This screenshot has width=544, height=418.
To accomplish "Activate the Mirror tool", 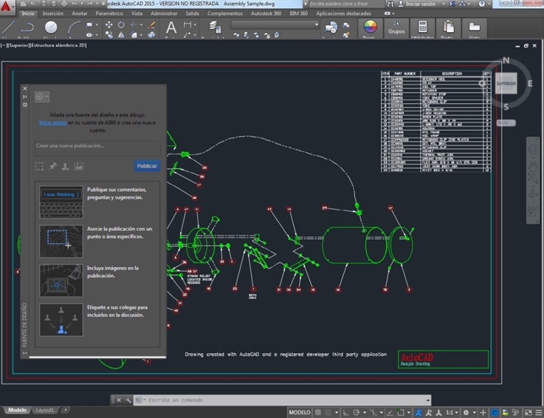I will pos(121,35).
